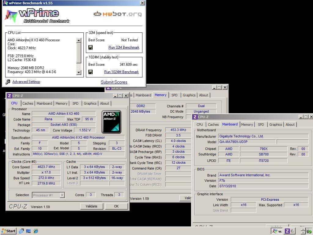
Task: Click the wrench icon next to Advanced Settings
Action: [8, 82]
